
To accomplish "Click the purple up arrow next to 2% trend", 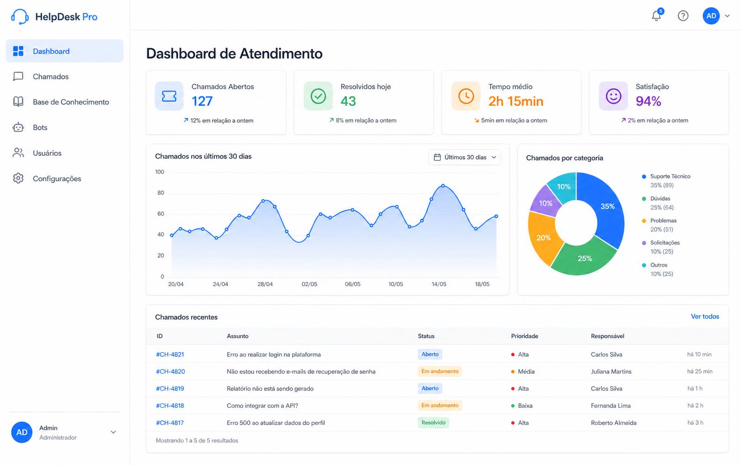I will coord(623,120).
